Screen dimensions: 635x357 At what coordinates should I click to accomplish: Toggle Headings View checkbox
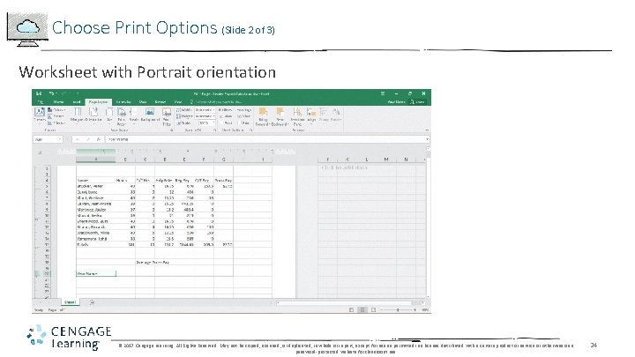coord(240,116)
